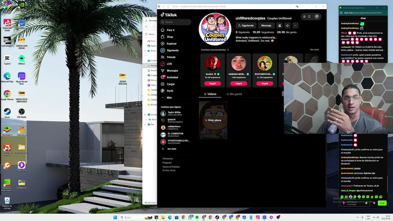393x221 pixels.
Task: Open Actividad notifications
Action: tap(169, 77)
